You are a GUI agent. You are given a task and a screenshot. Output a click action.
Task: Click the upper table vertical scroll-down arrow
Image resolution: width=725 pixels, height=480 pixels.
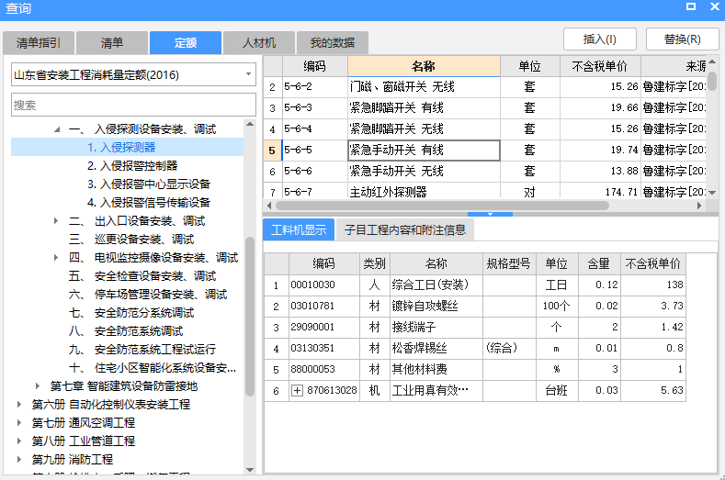pos(712,193)
